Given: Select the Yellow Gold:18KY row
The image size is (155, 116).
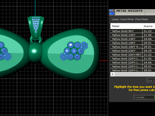Looking at the screenshot, I should click(133, 43).
